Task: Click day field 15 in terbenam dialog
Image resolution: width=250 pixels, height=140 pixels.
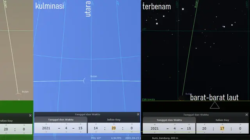Action: click(189, 128)
